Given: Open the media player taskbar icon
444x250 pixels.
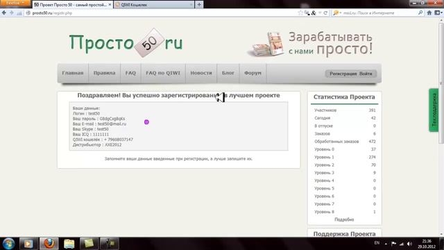Looking at the screenshot, I should pos(28,244).
